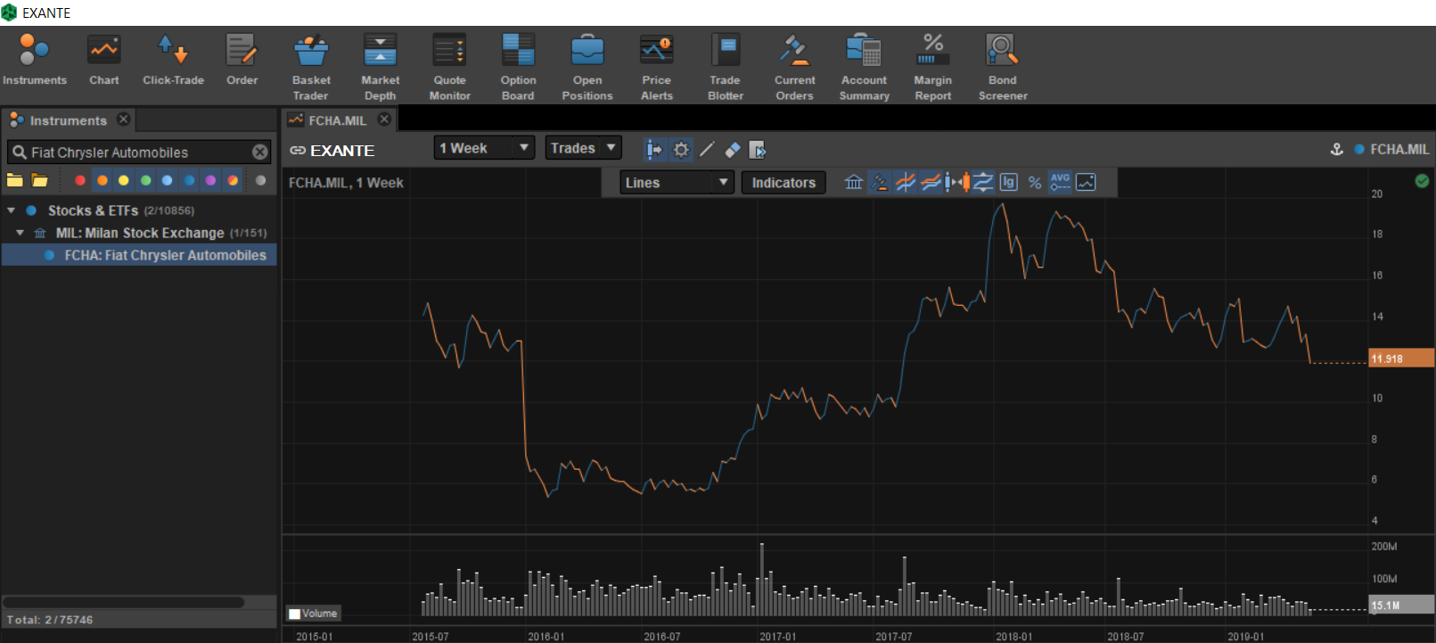Click the instrument search input field
Viewport: 1436px width, 643px height.
click(139, 153)
